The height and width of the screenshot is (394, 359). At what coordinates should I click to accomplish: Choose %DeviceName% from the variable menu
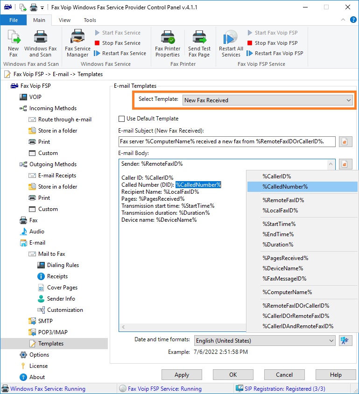[302, 268]
